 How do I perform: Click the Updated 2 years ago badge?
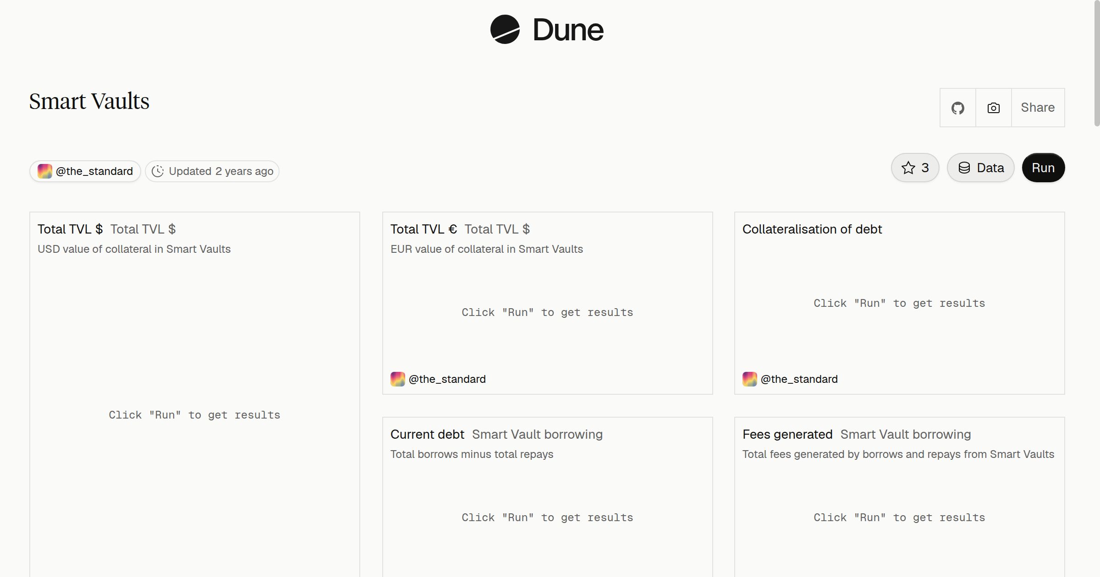(x=212, y=171)
